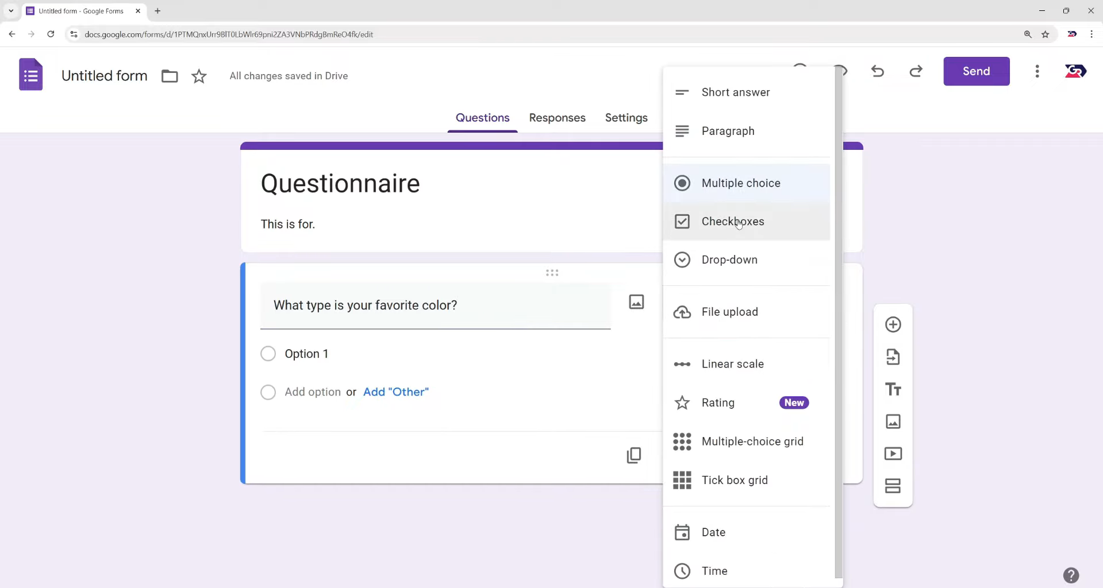Open the More options vertical dots menu
Screen dimensions: 1103x588
(x=1037, y=71)
